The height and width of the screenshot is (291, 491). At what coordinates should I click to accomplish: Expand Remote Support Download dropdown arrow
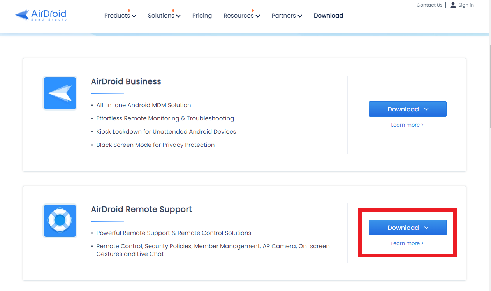(x=426, y=228)
